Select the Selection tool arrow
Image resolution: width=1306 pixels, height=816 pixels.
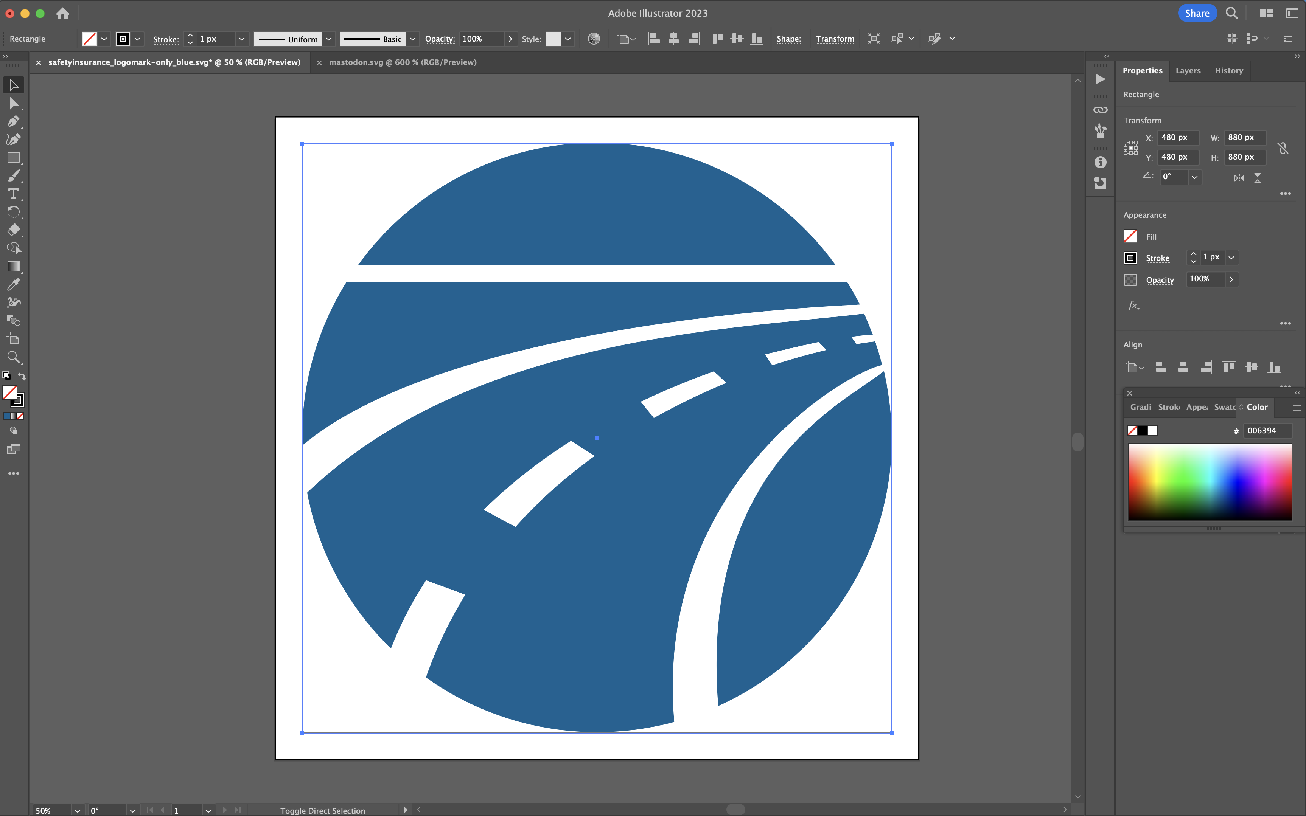point(14,85)
